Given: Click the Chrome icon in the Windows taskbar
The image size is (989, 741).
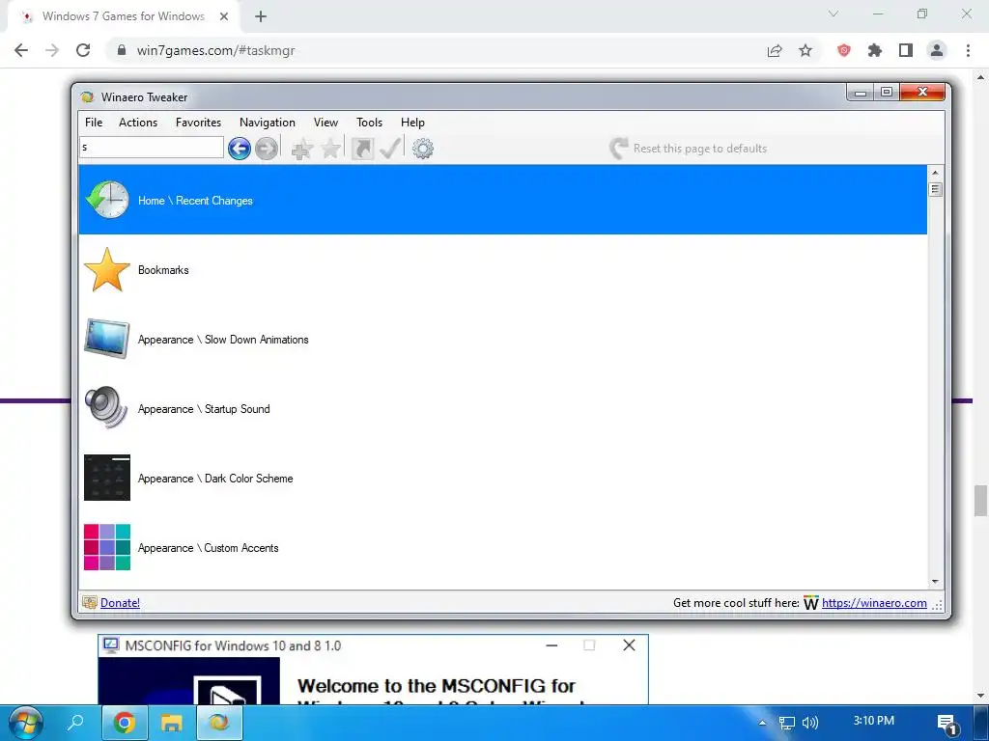Looking at the screenshot, I should (x=125, y=722).
